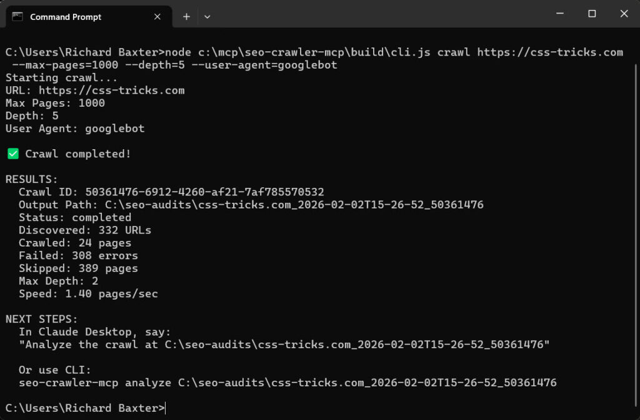Click the "Failed: 308 errors" line
This screenshot has width=640, height=420.
[78, 255]
